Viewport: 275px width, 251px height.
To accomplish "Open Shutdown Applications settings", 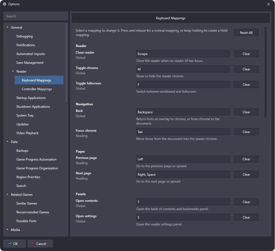I will (33, 107).
